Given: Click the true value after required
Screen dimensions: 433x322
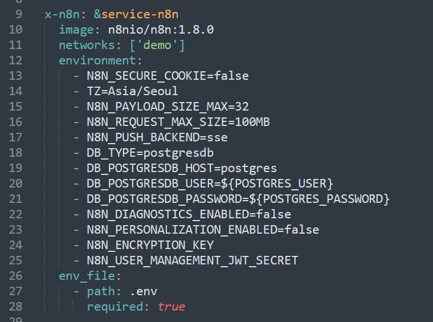Looking at the screenshot, I should tap(171, 307).
